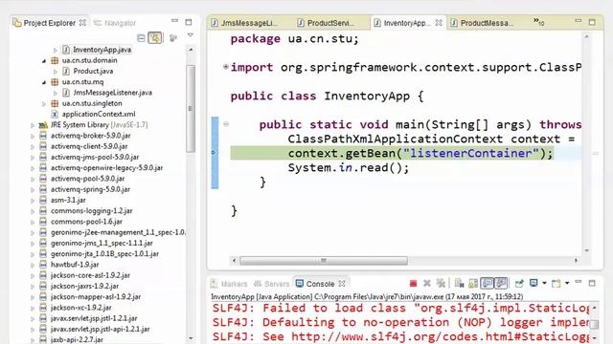613x344 pixels.
Task: Select applicationContext.xml file
Action: 99,115
